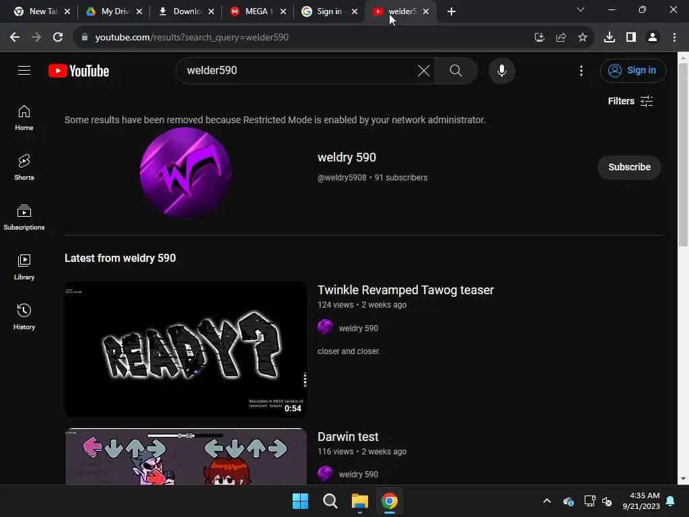The height and width of the screenshot is (517, 689).
Task: Open the Chrome tab search chevron
Action: pos(581,9)
